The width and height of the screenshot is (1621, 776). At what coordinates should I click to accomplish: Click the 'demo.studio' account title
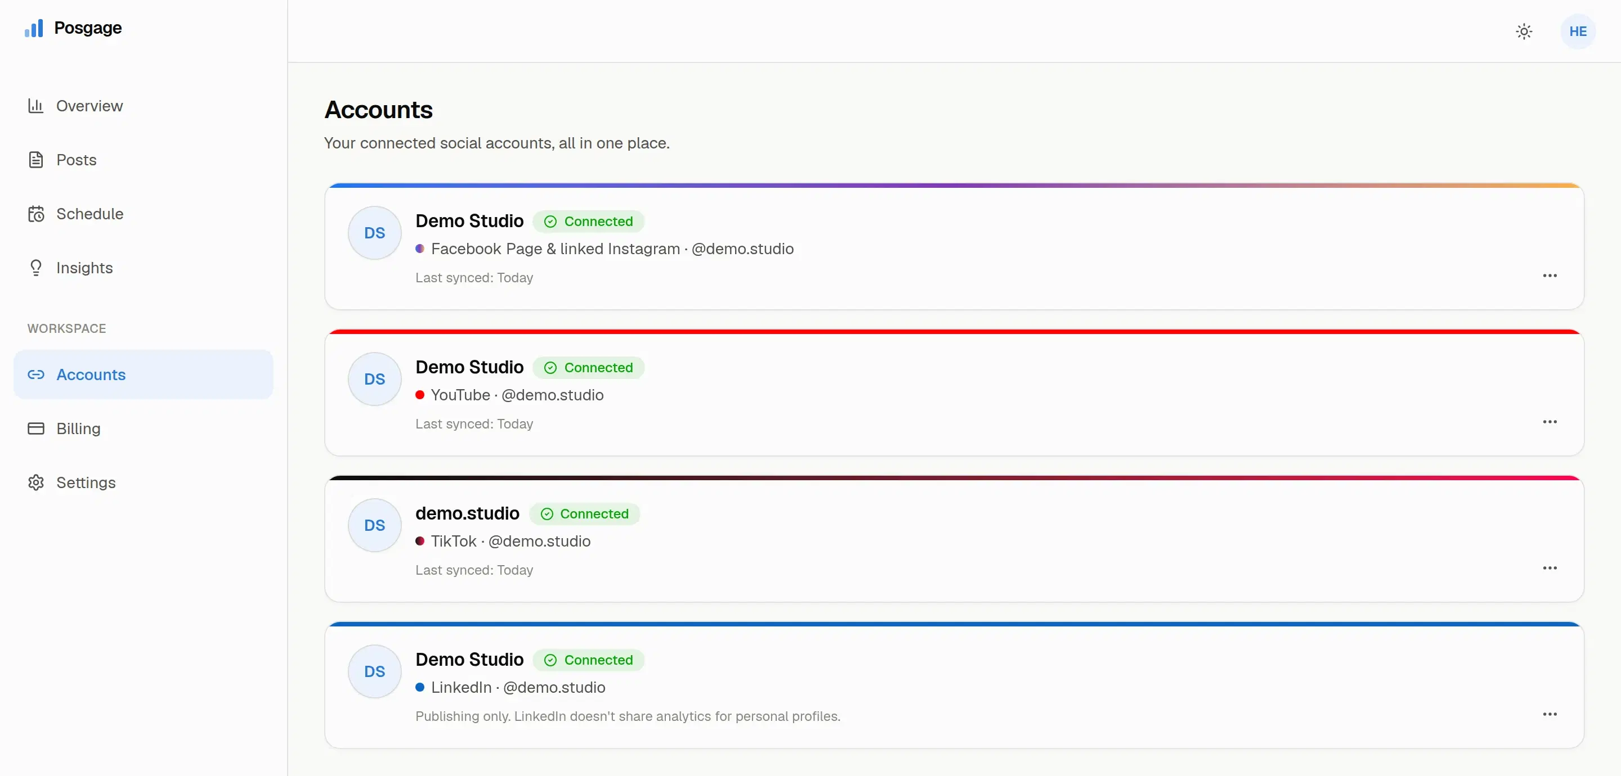point(468,513)
